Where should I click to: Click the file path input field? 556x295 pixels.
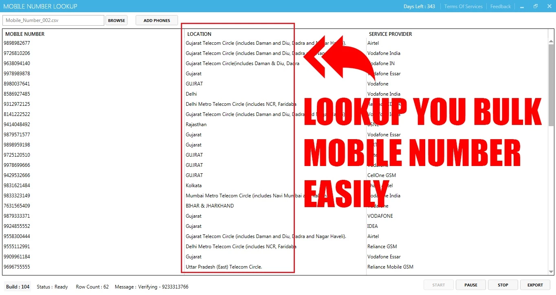[x=53, y=20]
